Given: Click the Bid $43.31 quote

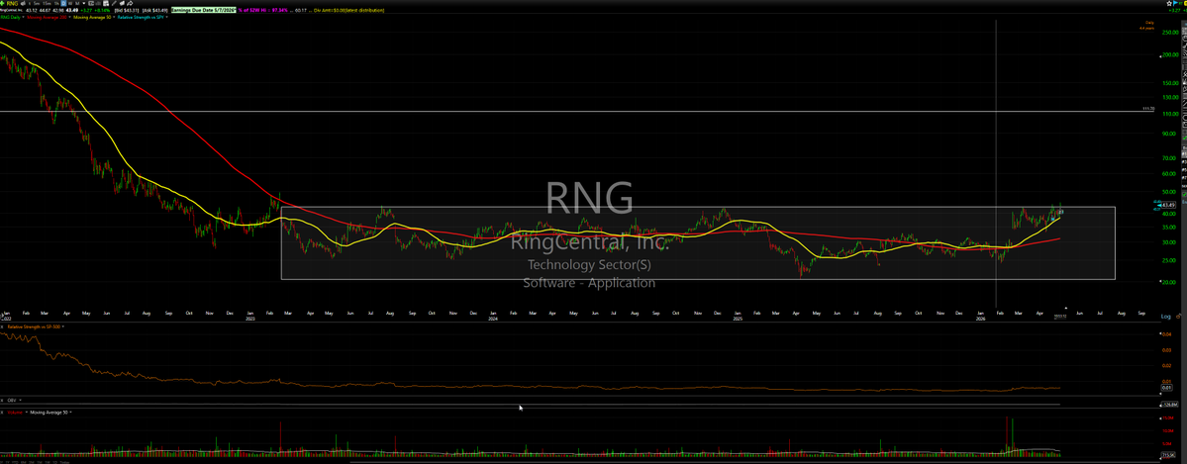Looking at the screenshot, I should tap(127, 10).
